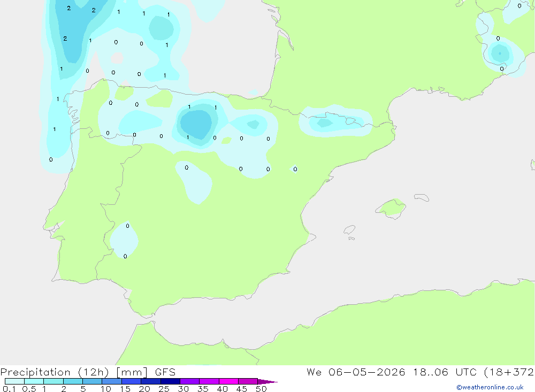Click Ibiza island on the map

[x=349, y=230]
